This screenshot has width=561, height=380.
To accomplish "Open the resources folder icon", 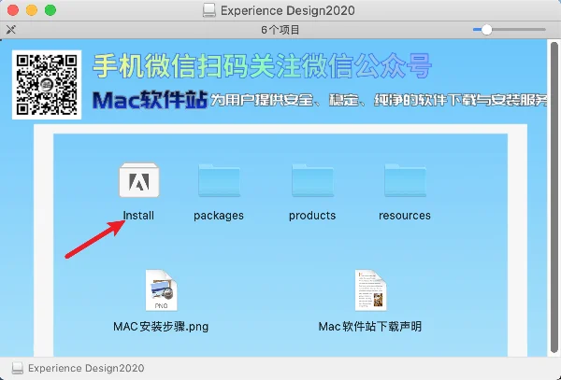I will (405, 180).
